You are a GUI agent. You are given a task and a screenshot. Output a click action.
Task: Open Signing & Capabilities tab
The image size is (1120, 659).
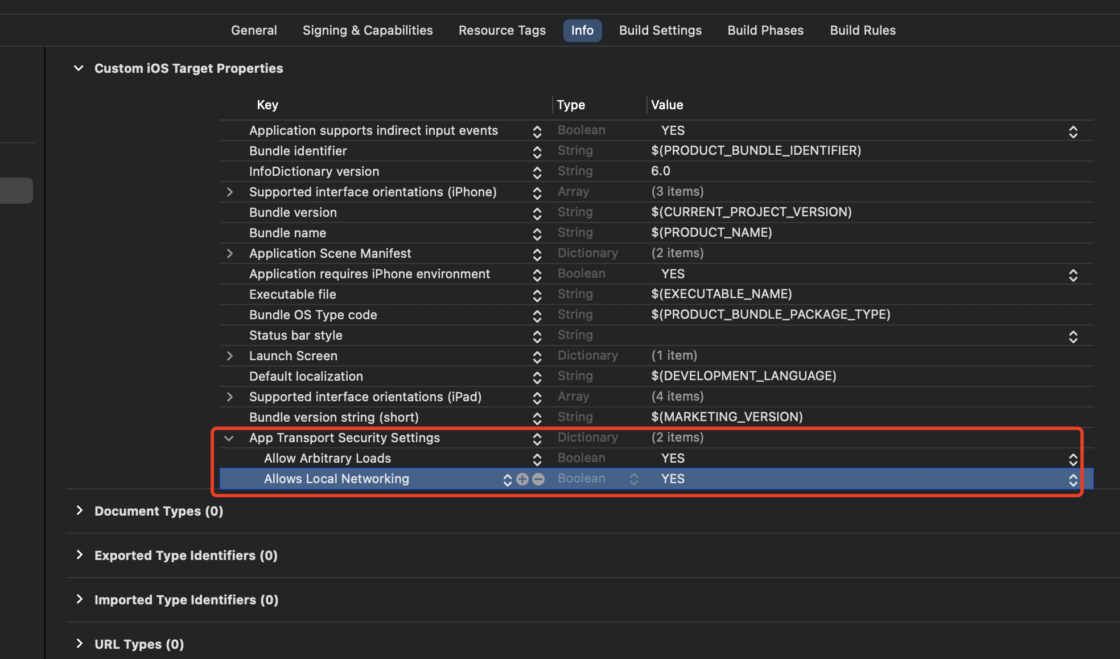(x=368, y=30)
